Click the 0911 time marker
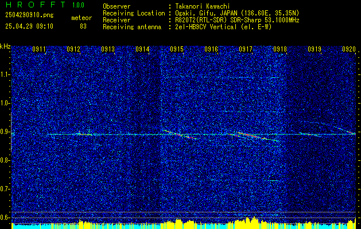Screen dimensions: 361x229 38,49
